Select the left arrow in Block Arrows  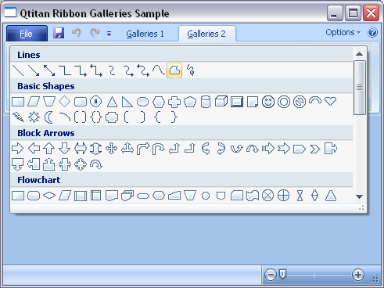pyautogui.click(x=34, y=149)
